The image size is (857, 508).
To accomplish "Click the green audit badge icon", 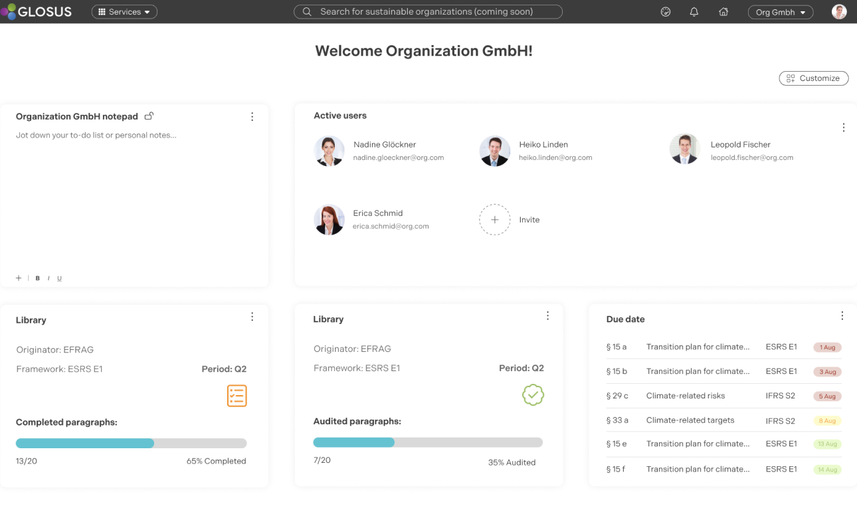I will [533, 395].
